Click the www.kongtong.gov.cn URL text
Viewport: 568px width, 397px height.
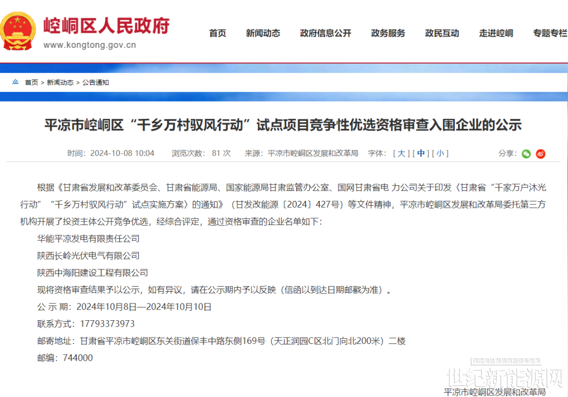[90, 45]
